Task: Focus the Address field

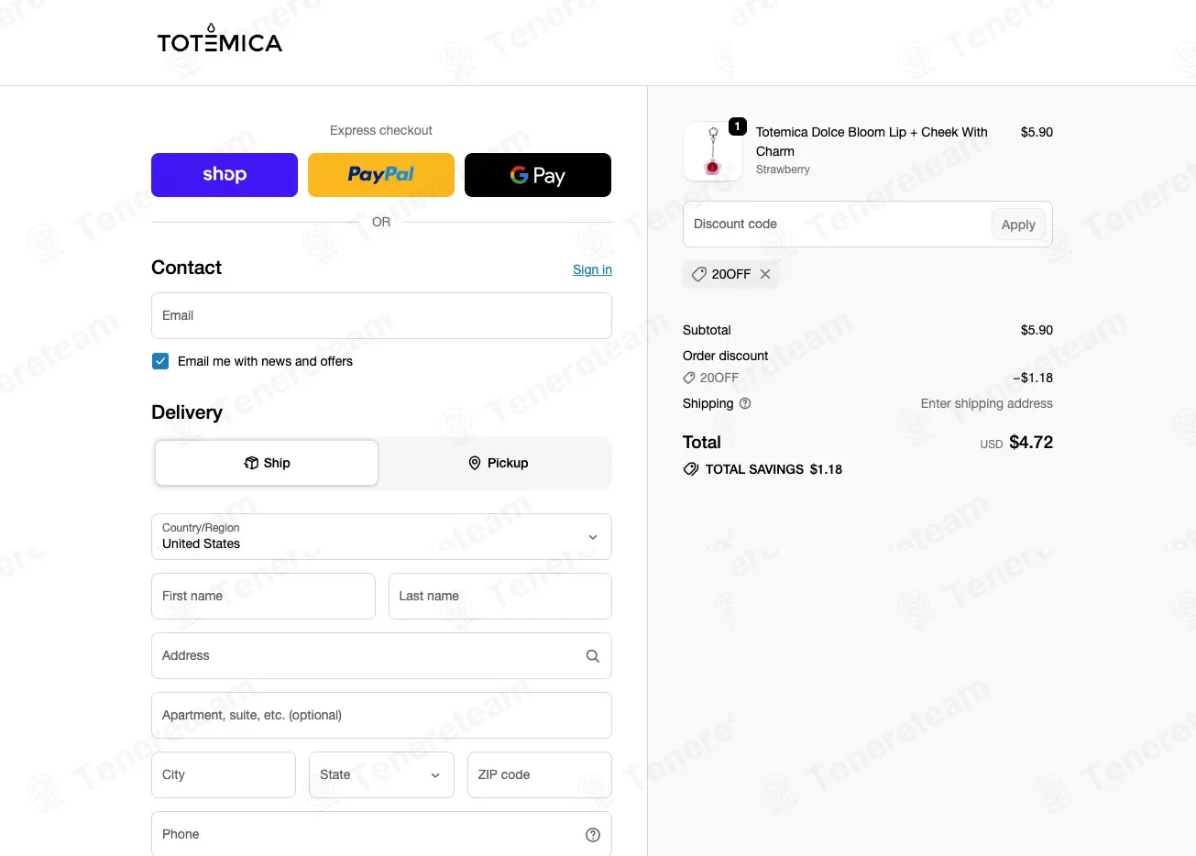Action: [381, 655]
